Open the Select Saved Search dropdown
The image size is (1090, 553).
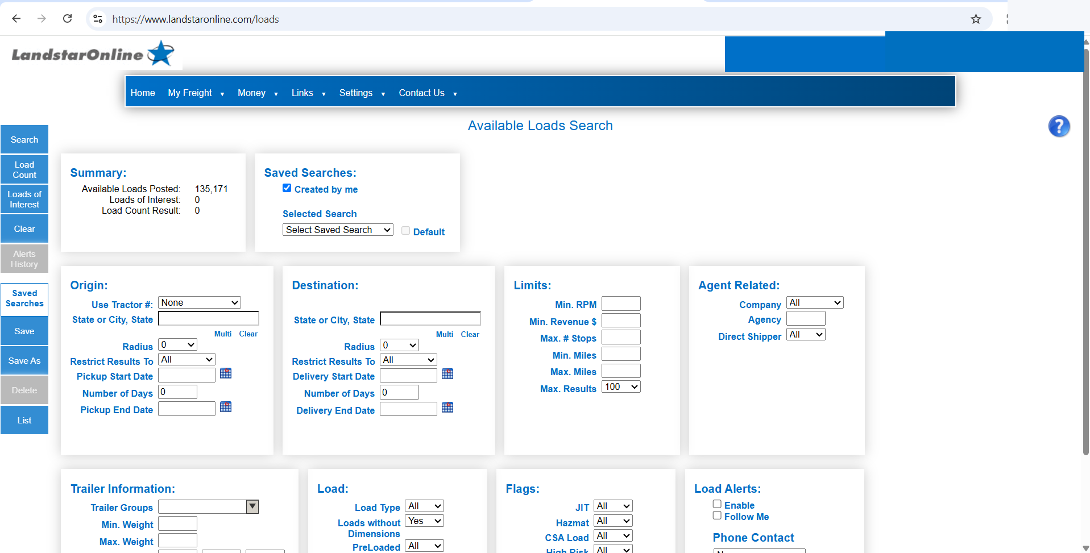[x=338, y=230]
